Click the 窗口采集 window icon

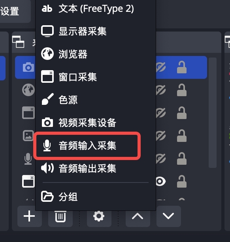47,76
